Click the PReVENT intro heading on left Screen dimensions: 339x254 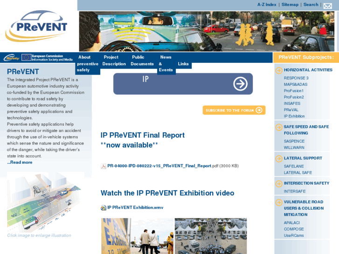[x=23, y=72]
